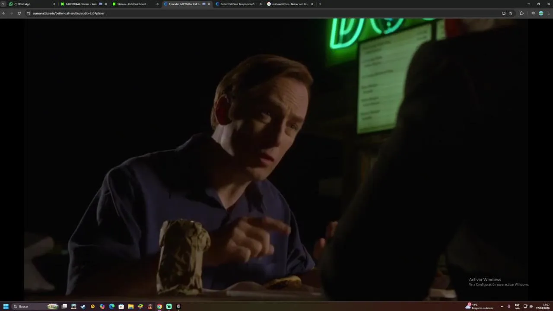Switch to Google Chrome in the taskbar
This screenshot has height=311, width=553.
(x=159, y=306)
